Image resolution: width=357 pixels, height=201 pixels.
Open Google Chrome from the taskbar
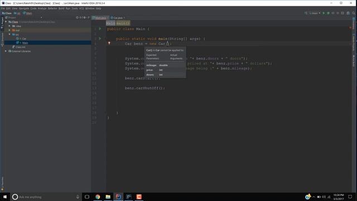(98, 197)
